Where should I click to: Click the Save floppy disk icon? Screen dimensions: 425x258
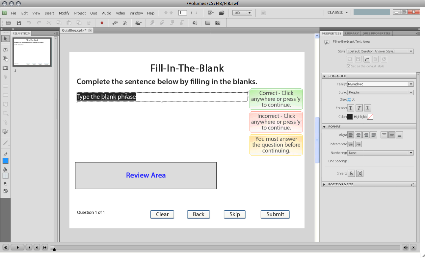tap(19, 23)
